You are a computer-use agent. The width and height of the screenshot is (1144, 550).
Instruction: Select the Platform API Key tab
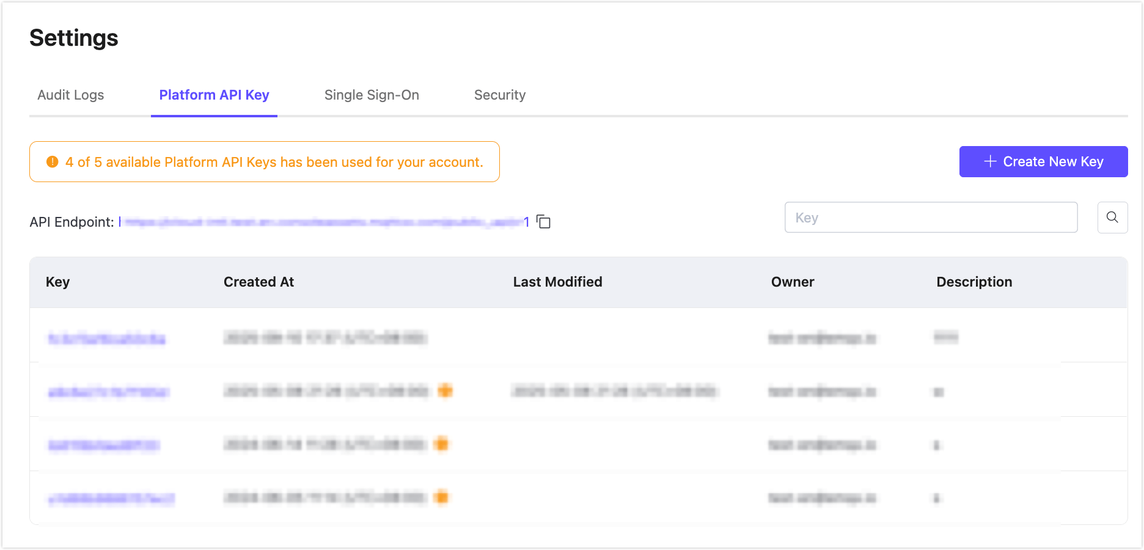pos(214,95)
